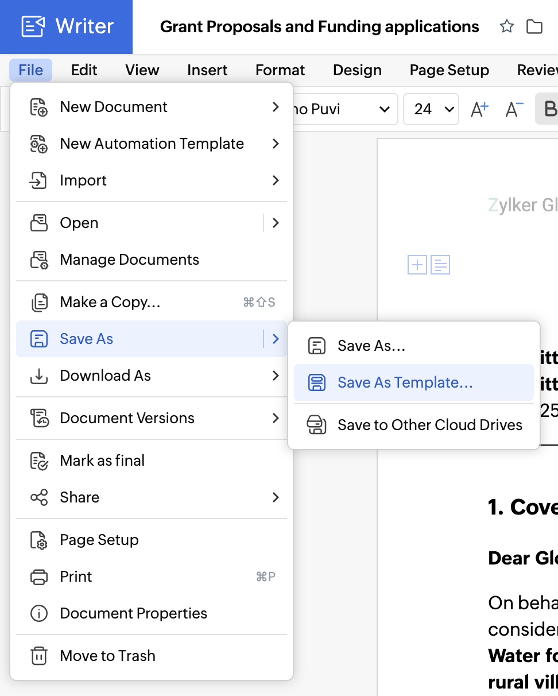The width and height of the screenshot is (558, 696).
Task: Click the Share icon
Action: (38, 497)
